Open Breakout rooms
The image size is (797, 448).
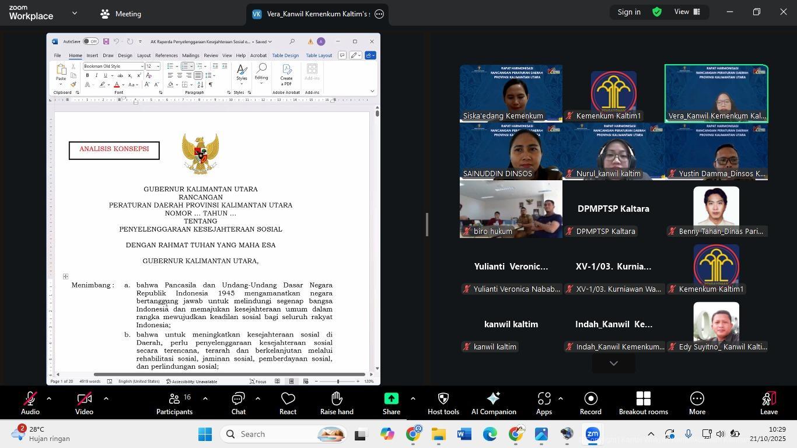643,403
